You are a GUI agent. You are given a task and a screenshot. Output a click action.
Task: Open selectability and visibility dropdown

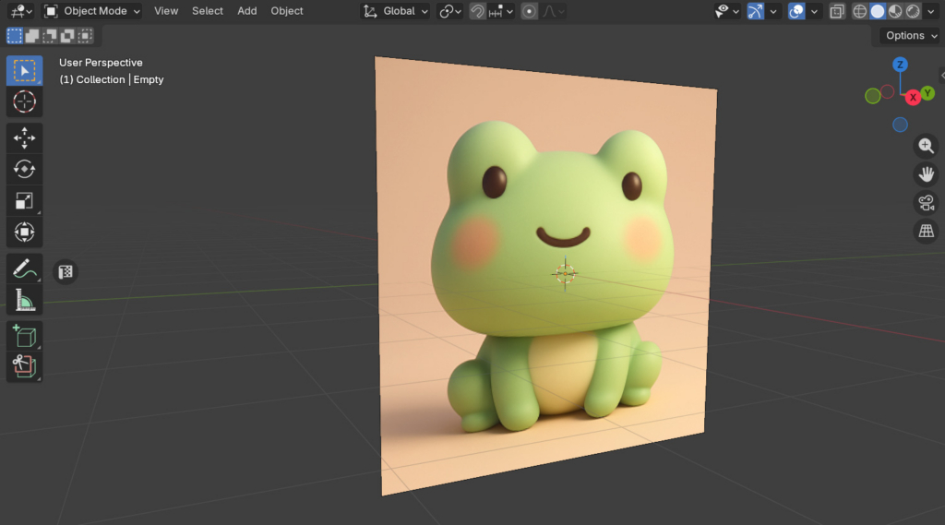(x=727, y=11)
